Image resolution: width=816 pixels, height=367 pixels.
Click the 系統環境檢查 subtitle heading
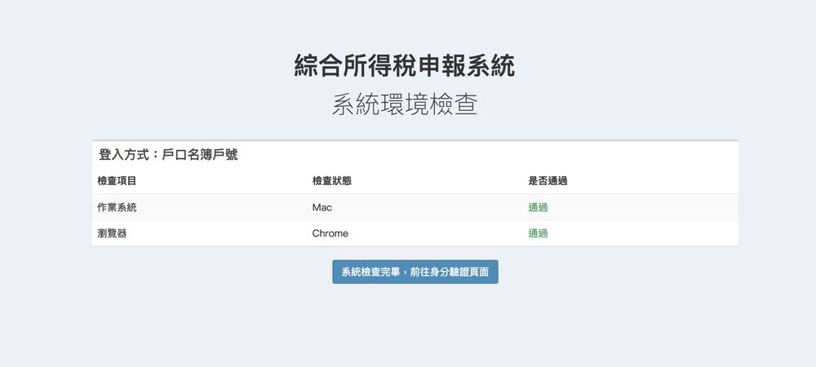click(x=404, y=105)
